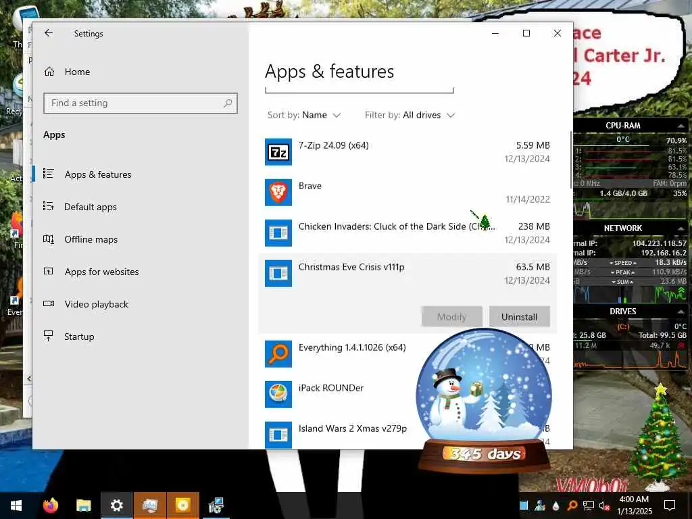
Task: Click the Christmas tree desktop gadget
Action: (660, 437)
